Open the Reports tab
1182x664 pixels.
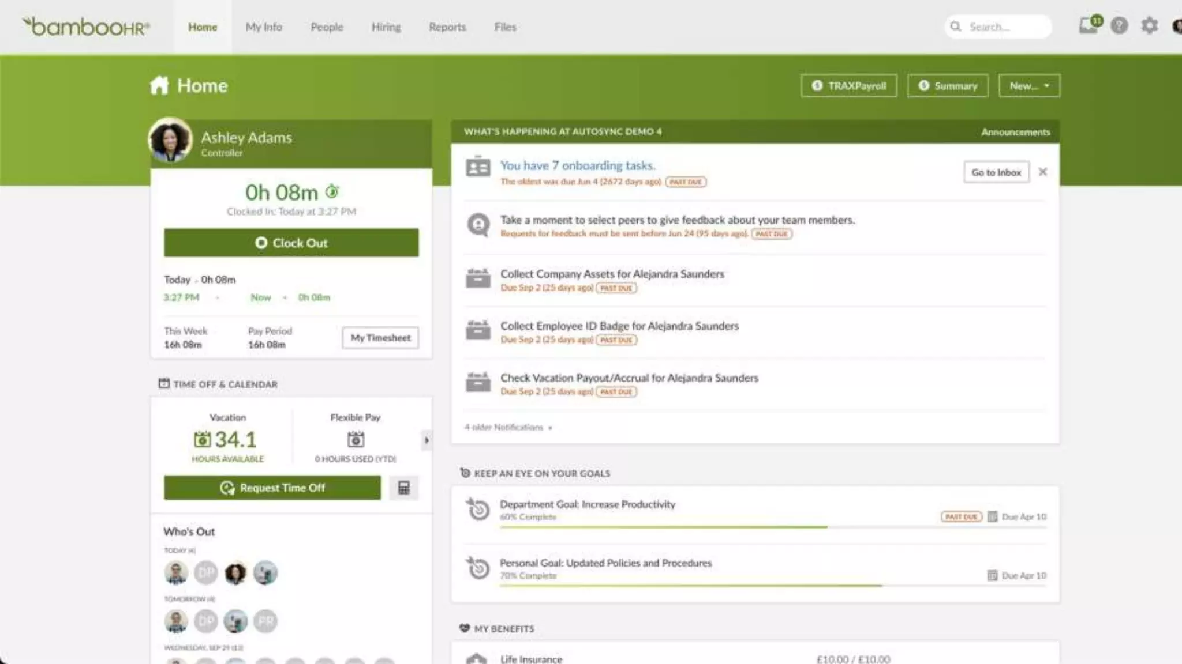tap(447, 27)
